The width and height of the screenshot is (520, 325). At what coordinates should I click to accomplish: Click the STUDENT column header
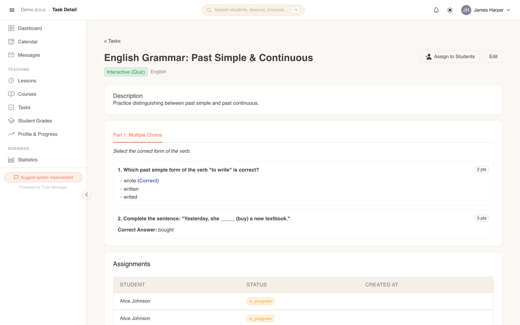point(132,285)
